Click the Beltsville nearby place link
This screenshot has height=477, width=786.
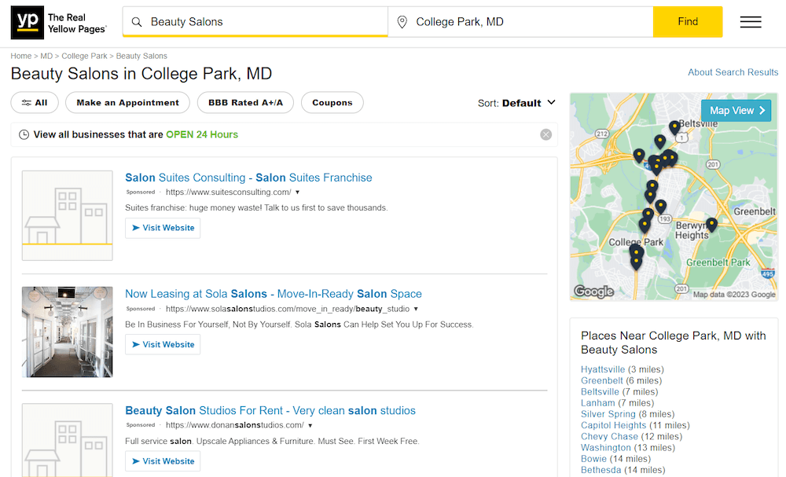600,392
